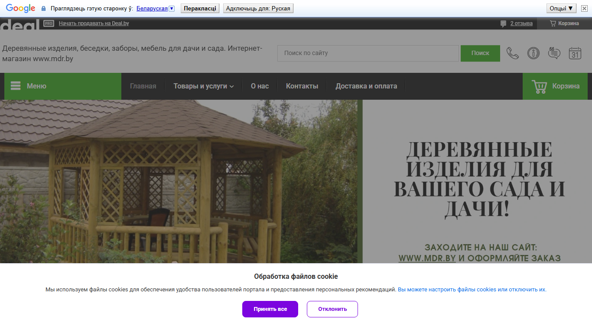Follow the WWW.MDR.BY banner link
Image resolution: width=592 pixels, height=333 pixels.
(427, 258)
